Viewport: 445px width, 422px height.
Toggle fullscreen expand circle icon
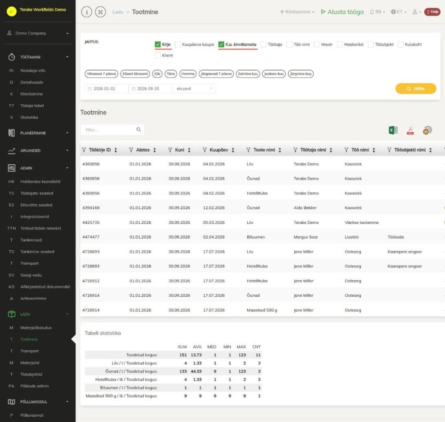[x=100, y=12]
